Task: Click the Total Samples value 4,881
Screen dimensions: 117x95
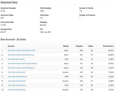Action: (x=42, y=11)
